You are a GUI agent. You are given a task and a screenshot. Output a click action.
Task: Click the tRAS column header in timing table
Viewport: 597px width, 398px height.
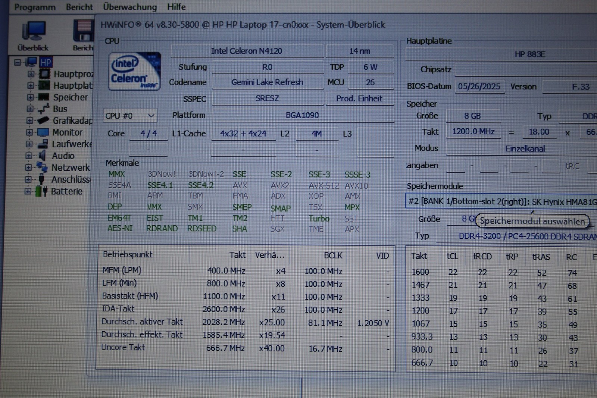pos(541,257)
